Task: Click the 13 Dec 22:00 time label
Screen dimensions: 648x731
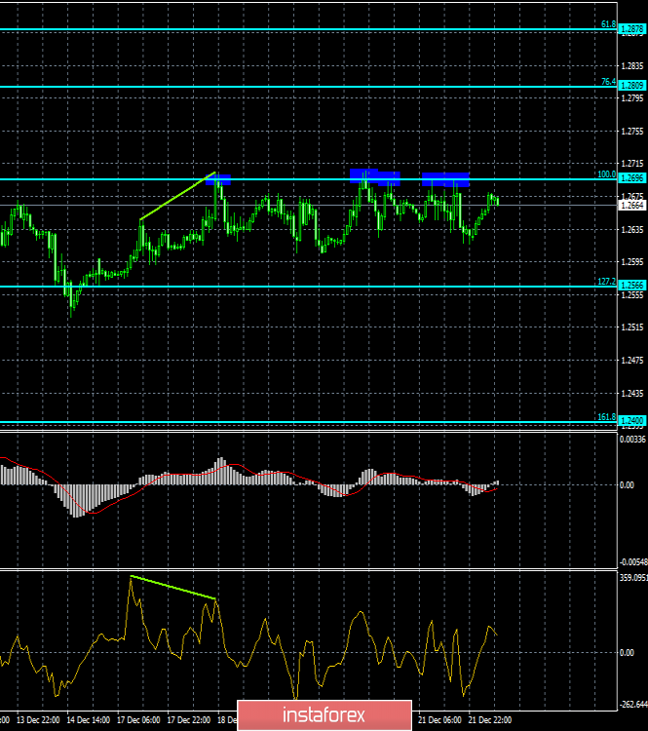Action: point(38,720)
